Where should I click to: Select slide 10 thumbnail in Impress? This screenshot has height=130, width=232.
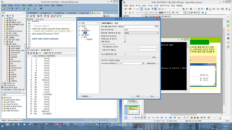click(133, 110)
